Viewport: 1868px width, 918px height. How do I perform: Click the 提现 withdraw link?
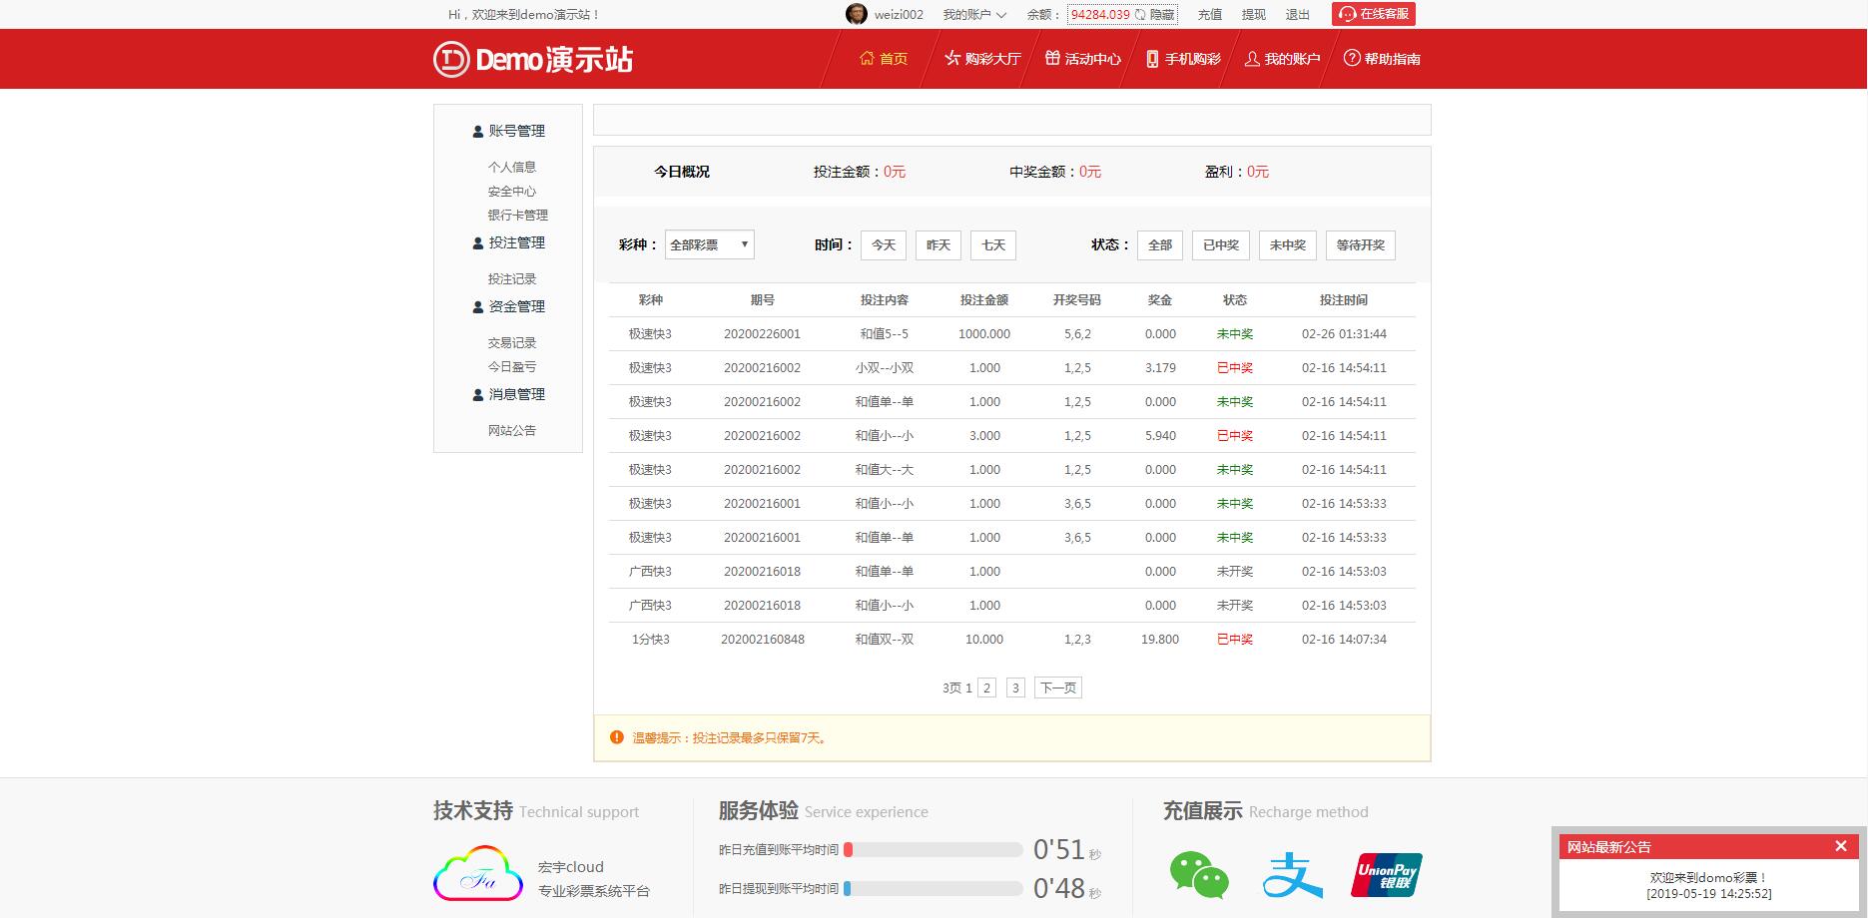[x=1254, y=15]
